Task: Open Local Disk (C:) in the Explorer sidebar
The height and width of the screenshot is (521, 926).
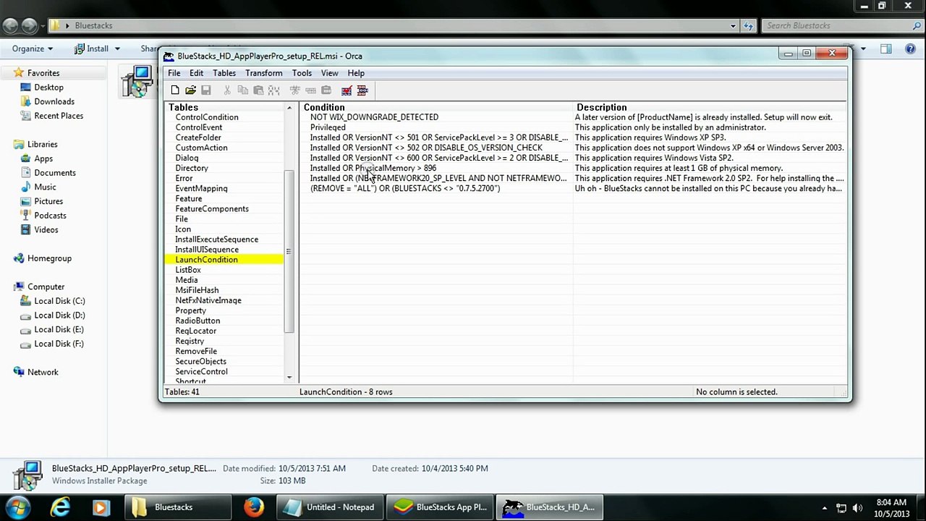Action: (x=59, y=301)
